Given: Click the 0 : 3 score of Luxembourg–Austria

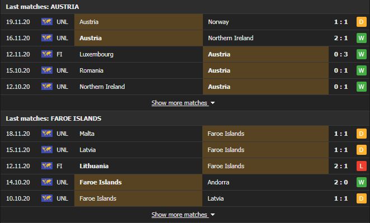Looking at the screenshot, I should (x=341, y=54).
